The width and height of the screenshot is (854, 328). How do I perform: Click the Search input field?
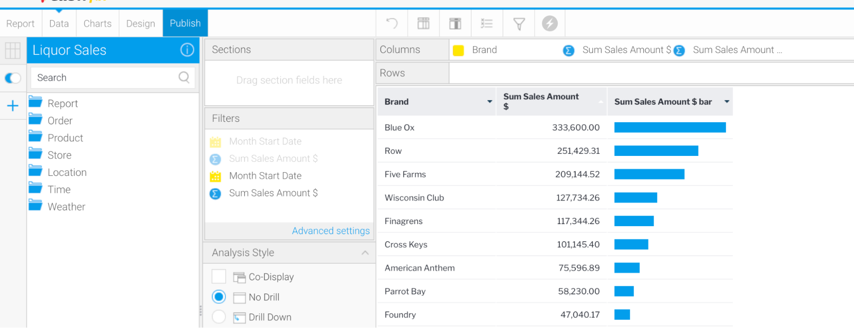(x=113, y=78)
